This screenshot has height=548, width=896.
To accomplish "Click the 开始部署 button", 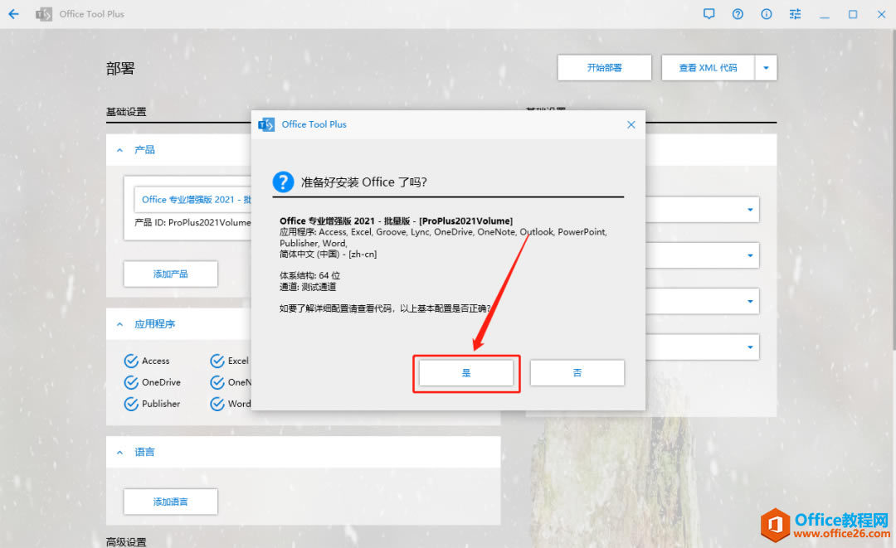I will pos(605,68).
